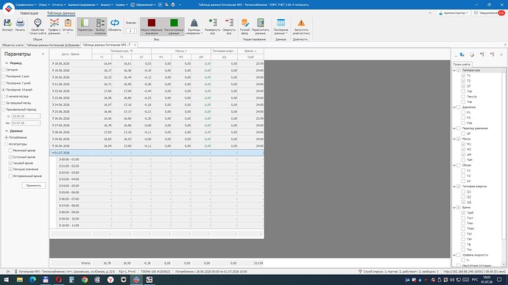Toggle the Давление group checkbox
This screenshot has height=285, width=508.
pyautogui.click(x=459, y=107)
